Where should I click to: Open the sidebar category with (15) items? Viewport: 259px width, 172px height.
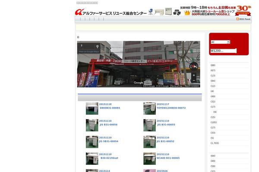coord(213,117)
